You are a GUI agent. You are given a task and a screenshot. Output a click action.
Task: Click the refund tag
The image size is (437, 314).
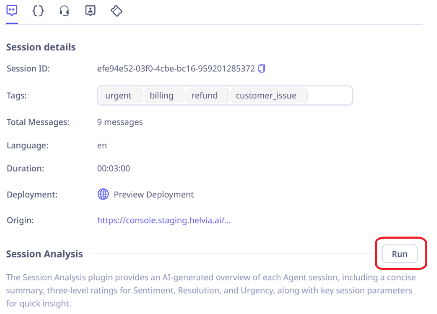click(204, 96)
